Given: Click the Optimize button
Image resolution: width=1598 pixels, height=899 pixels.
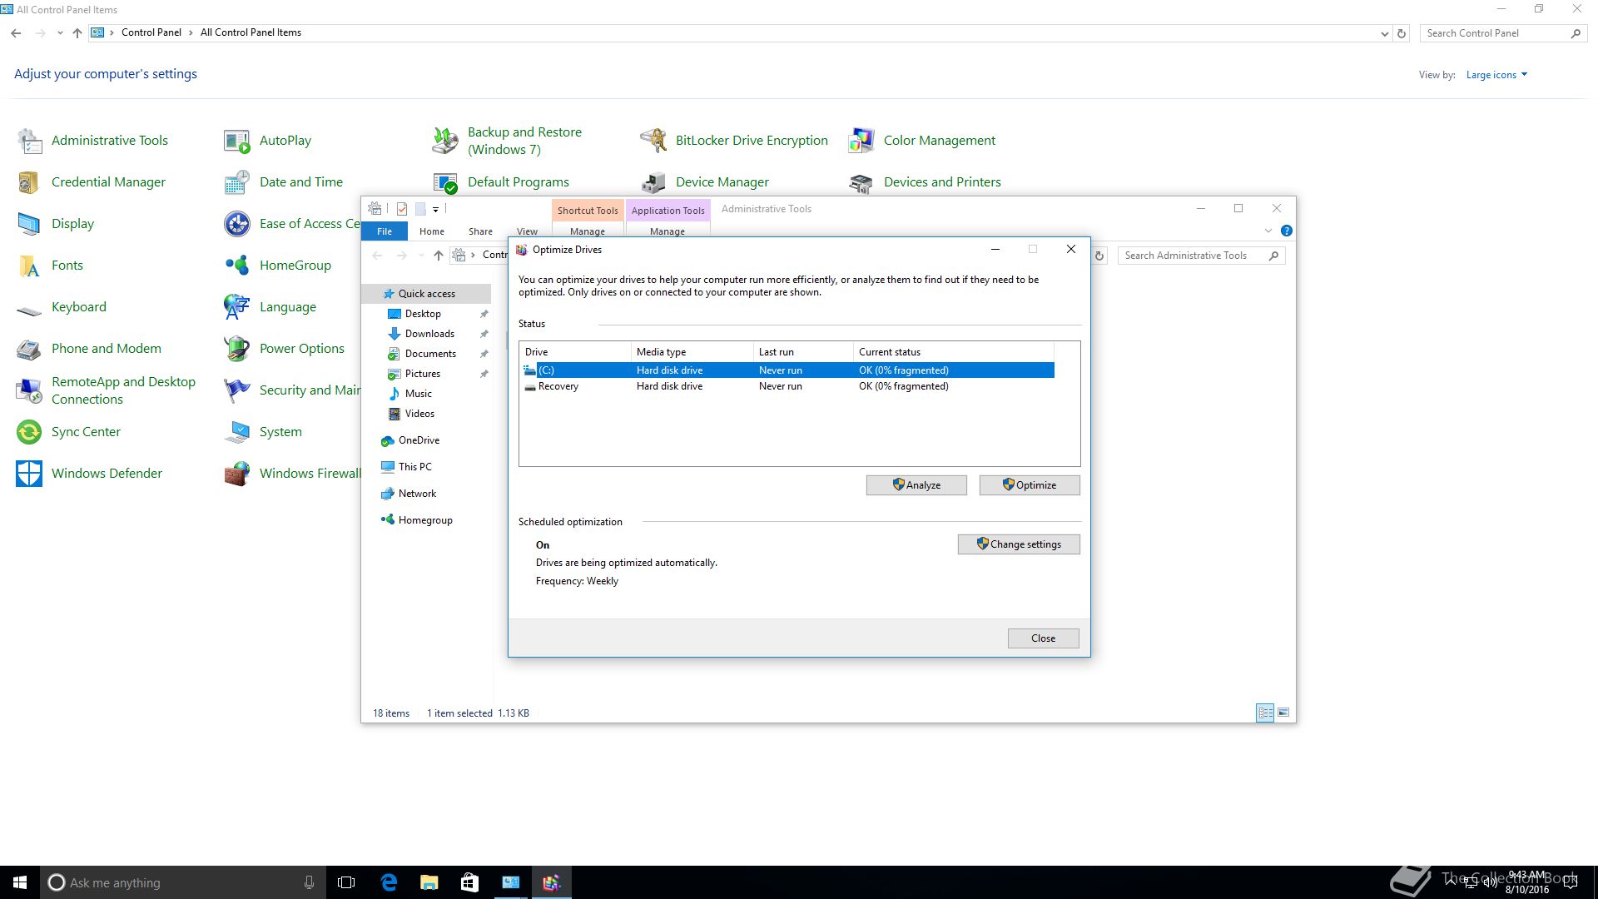Looking at the screenshot, I should pos(1030,485).
